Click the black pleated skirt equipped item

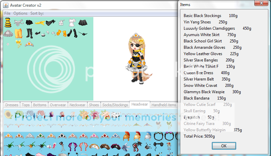coord(83,23)
